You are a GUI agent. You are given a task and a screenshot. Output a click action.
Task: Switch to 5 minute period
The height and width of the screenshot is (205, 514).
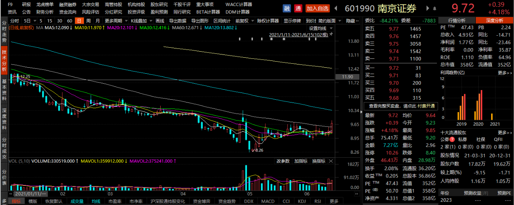click(41, 20)
